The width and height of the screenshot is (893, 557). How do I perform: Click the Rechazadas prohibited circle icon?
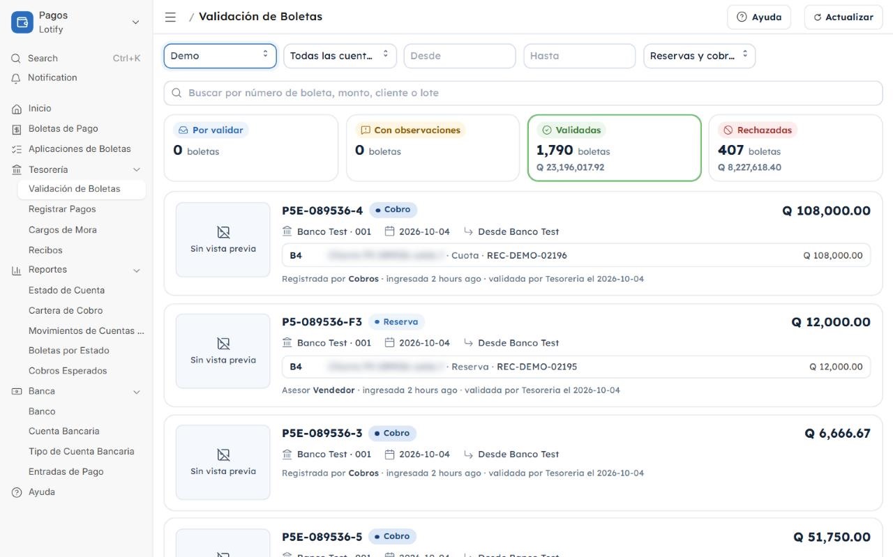728,130
